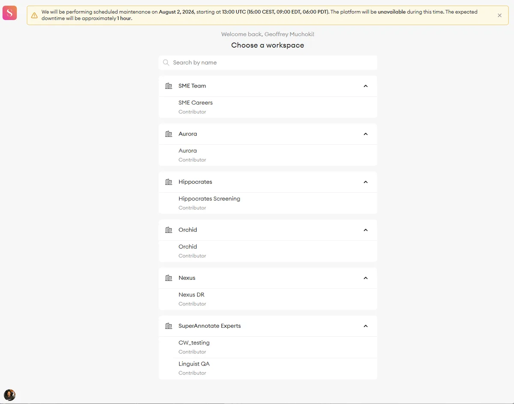
Task: Open the Nexus DR workspace
Action: pos(268,299)
